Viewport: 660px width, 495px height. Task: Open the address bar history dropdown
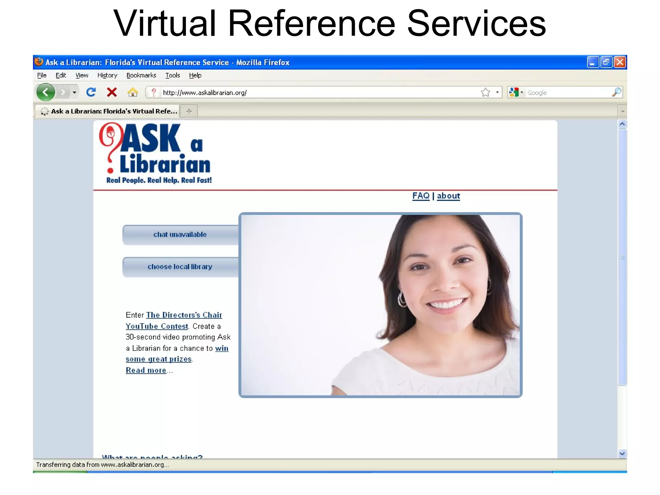[498, 92]
